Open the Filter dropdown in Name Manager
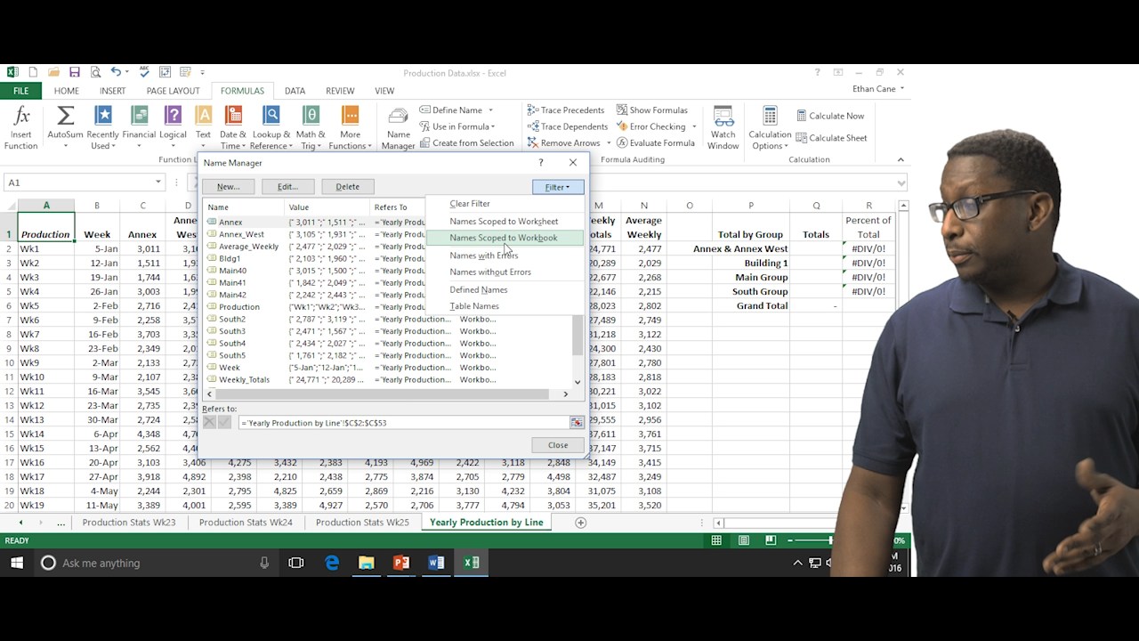Image resolution: width=1139 pixels, height=641 pixels. pyautogui.click(x=558, y=187)
